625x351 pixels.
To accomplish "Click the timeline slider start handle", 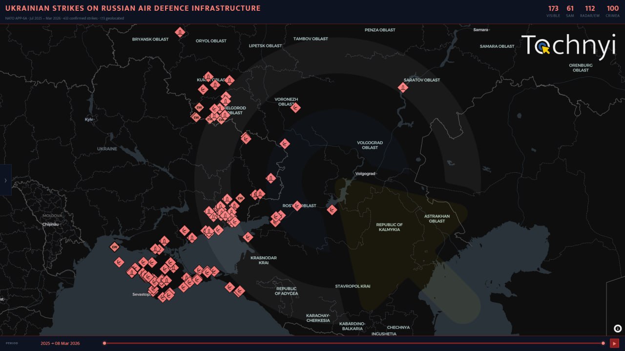I will [x=104, y=343].
